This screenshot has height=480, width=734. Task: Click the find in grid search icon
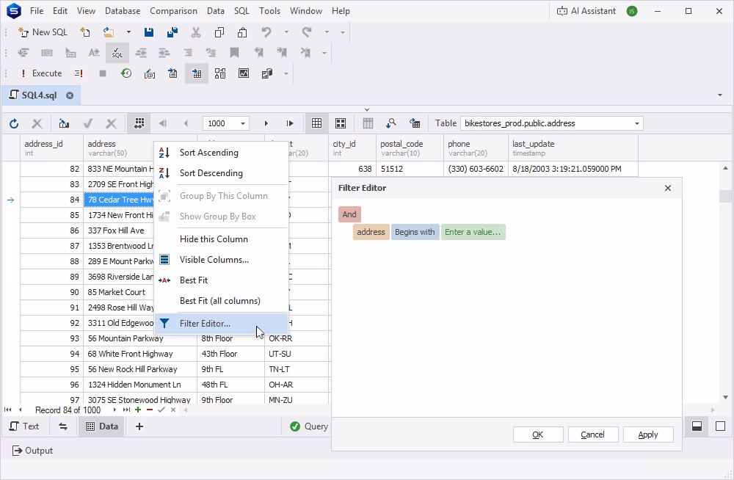coord(391,123)
